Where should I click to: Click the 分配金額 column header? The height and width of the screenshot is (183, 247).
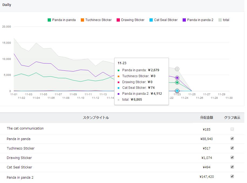click(207, 118)
